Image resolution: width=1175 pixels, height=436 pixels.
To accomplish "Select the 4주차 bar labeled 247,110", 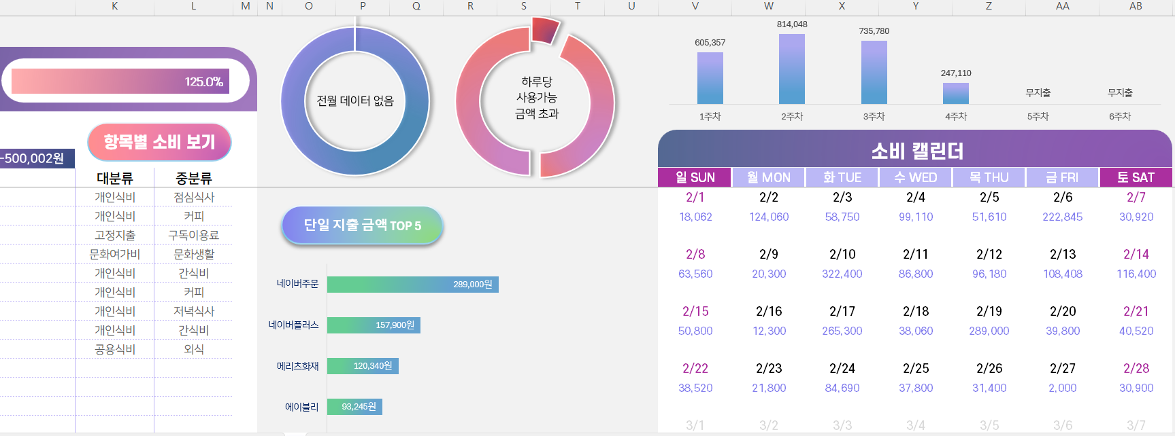I will (x=956, y=93).
